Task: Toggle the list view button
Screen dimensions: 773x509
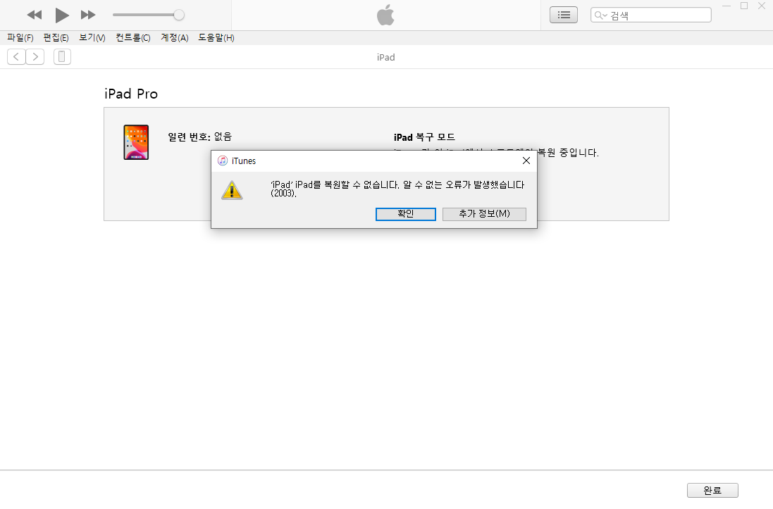Action: [x=564, y=15]
